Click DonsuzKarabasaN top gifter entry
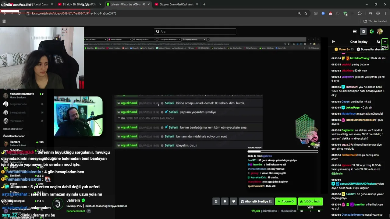 370,49
